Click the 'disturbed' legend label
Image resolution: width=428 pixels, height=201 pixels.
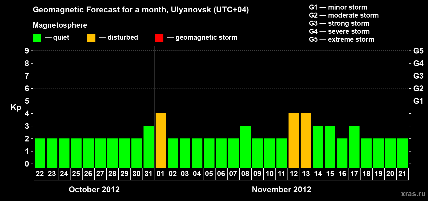(123, 37)
